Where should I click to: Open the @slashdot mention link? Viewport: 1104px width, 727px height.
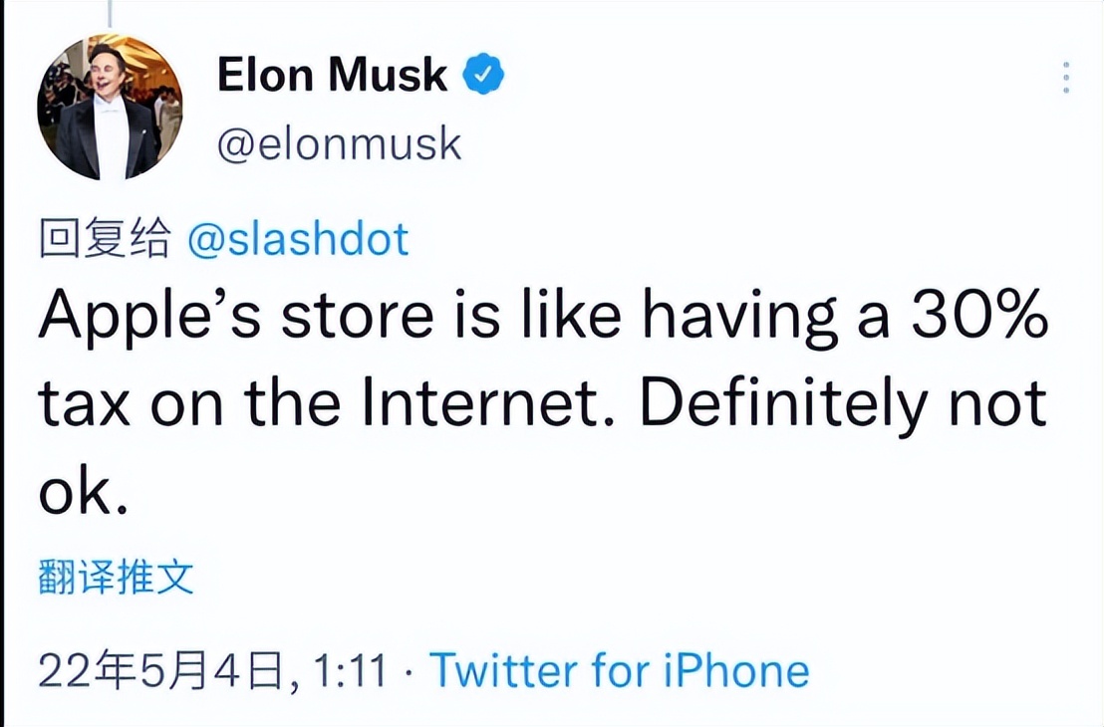click(x=298, y=240)
